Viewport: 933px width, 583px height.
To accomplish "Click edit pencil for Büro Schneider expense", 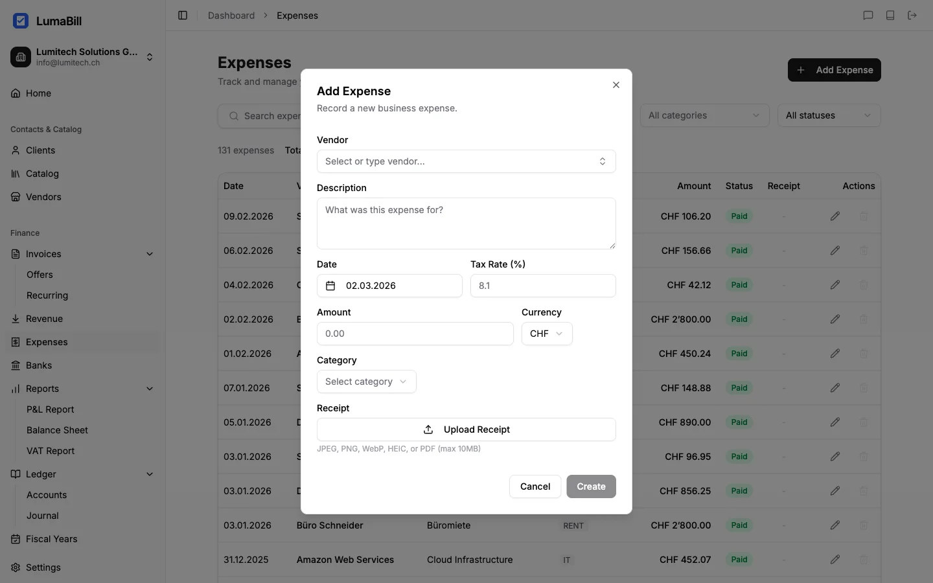I will point(835,525).
